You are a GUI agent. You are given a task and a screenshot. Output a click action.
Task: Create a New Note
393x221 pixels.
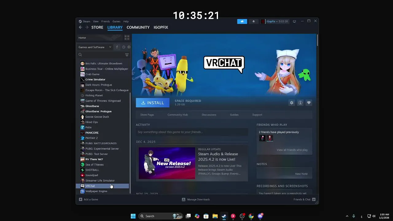pyautogui.click(x=301, y=174)
